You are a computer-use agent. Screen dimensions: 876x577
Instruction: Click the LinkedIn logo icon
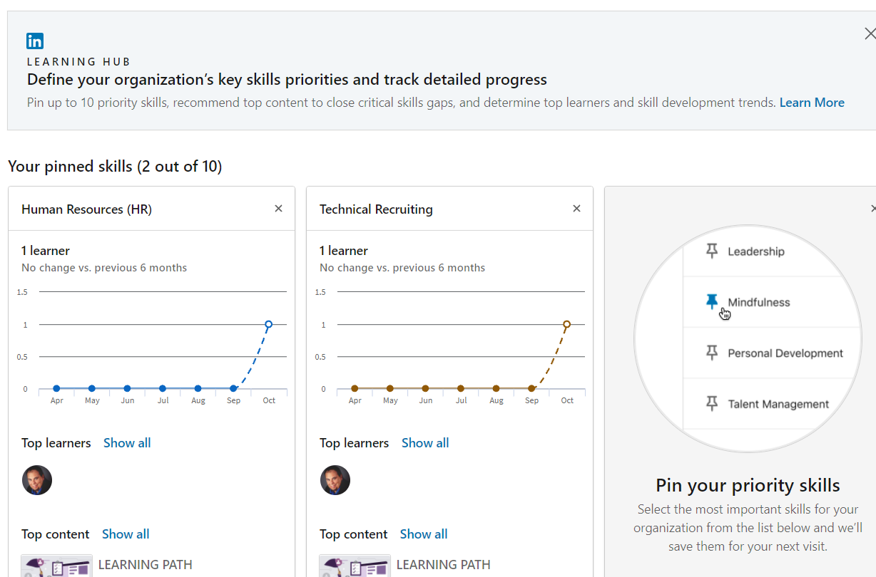tap(35, 41)
